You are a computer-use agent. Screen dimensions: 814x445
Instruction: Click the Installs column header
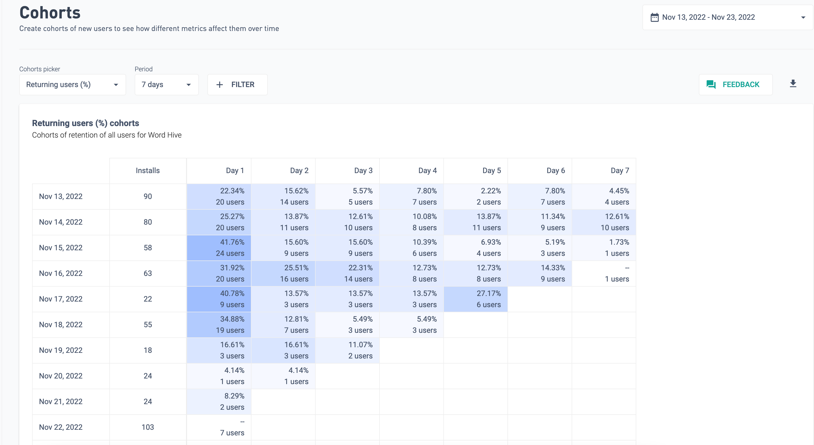click(x=148, y=170)
